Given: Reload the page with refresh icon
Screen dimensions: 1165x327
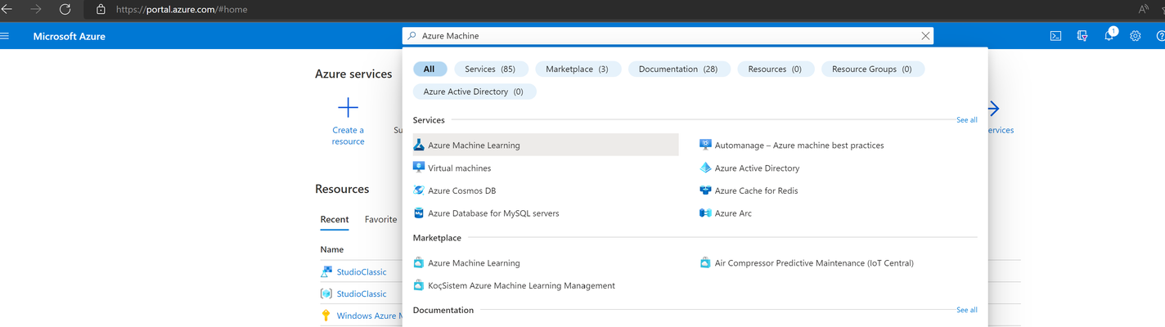Looking at the screenshot, I should click(65, 9).
